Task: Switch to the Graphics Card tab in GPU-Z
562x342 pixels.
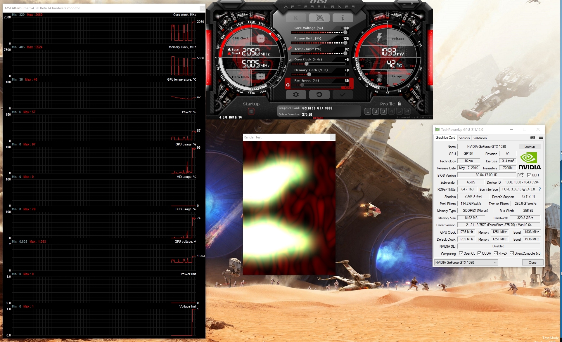Action: (x=445, y=138)
